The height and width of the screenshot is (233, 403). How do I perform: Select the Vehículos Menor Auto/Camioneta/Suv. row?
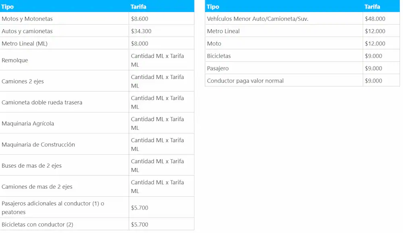pyautogui.click(x=302, y=19)
